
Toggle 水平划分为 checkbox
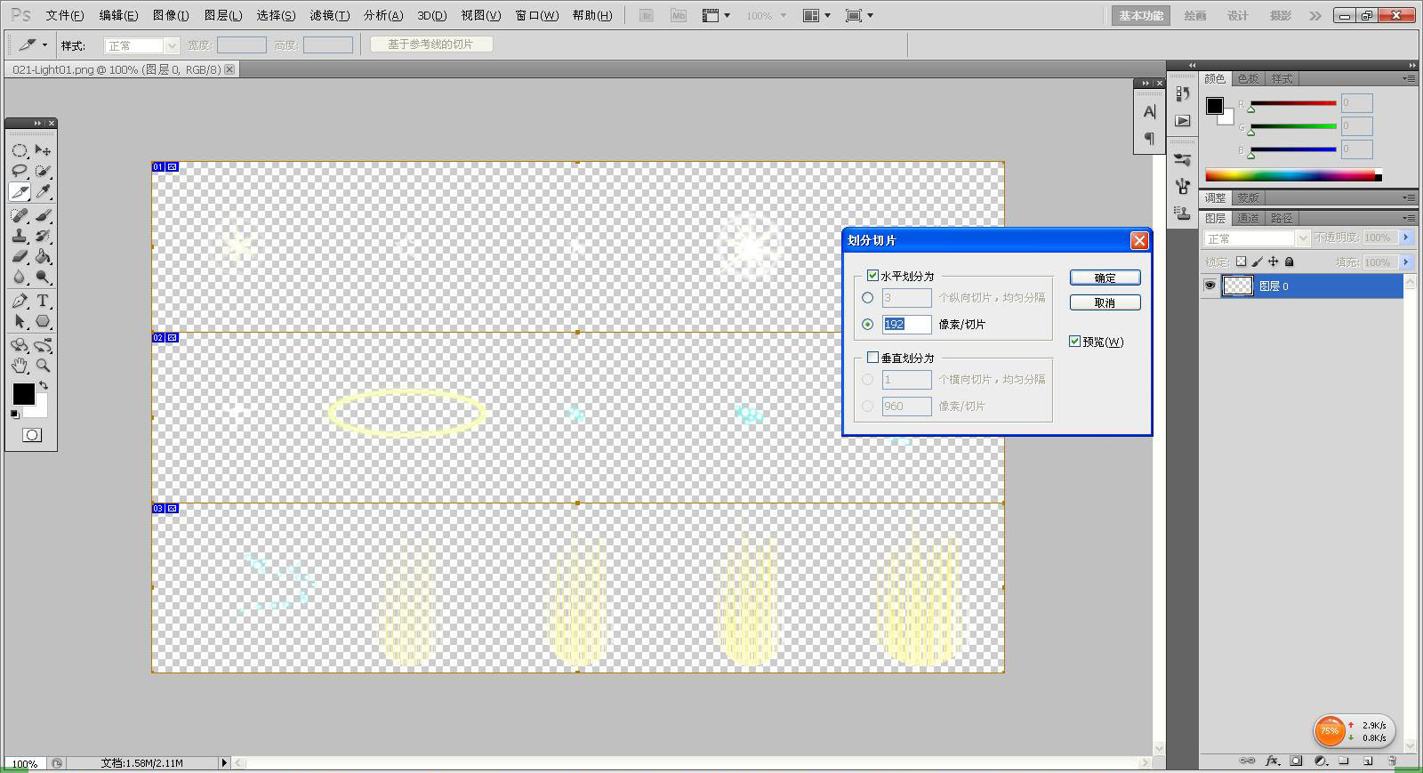[x=872, y=276]
